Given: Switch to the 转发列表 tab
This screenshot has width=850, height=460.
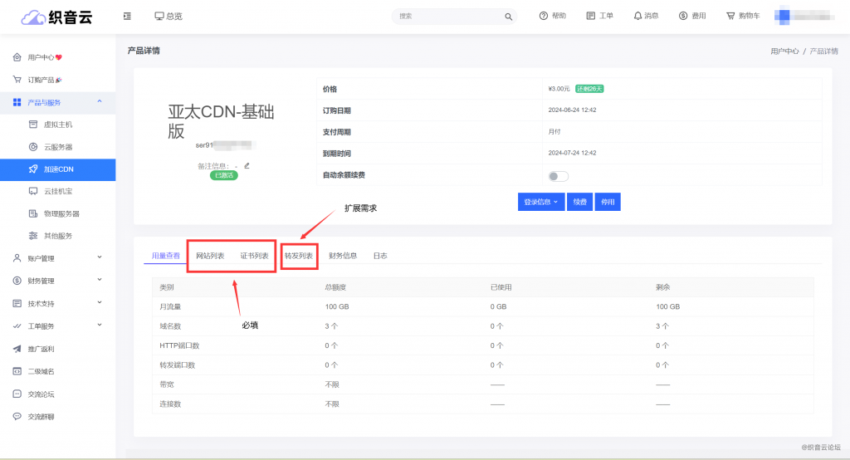Looking at the screenshot, I should [x=299, y=256].
